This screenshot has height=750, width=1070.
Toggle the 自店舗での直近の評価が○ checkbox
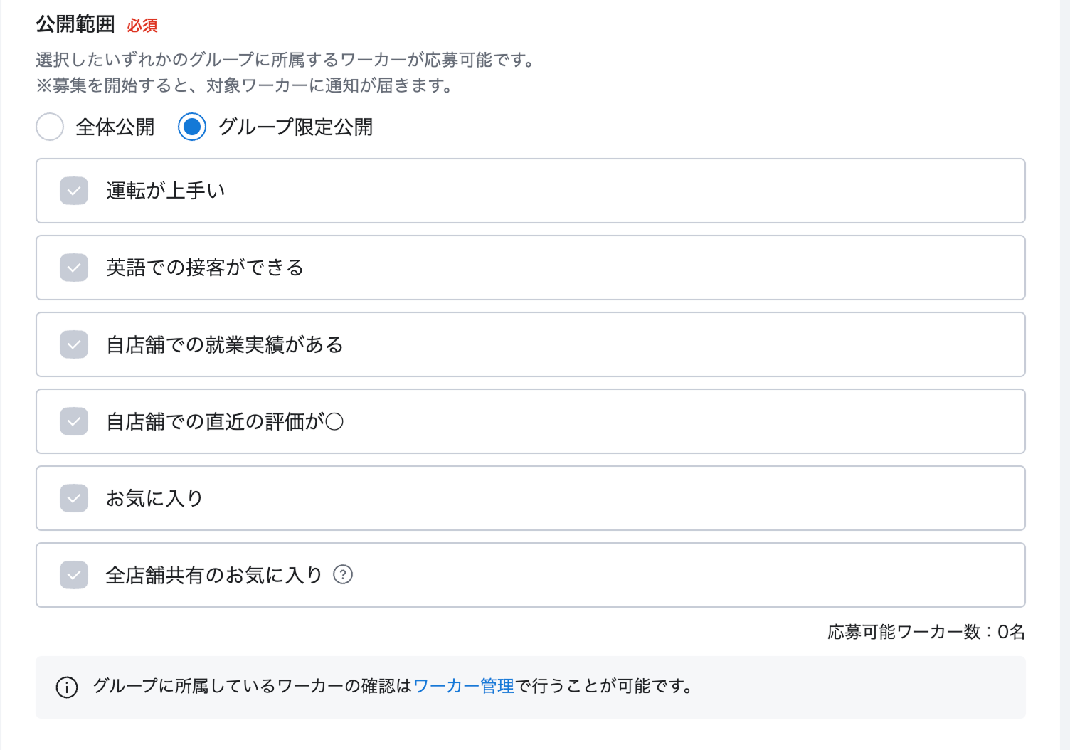coord(74,421)
